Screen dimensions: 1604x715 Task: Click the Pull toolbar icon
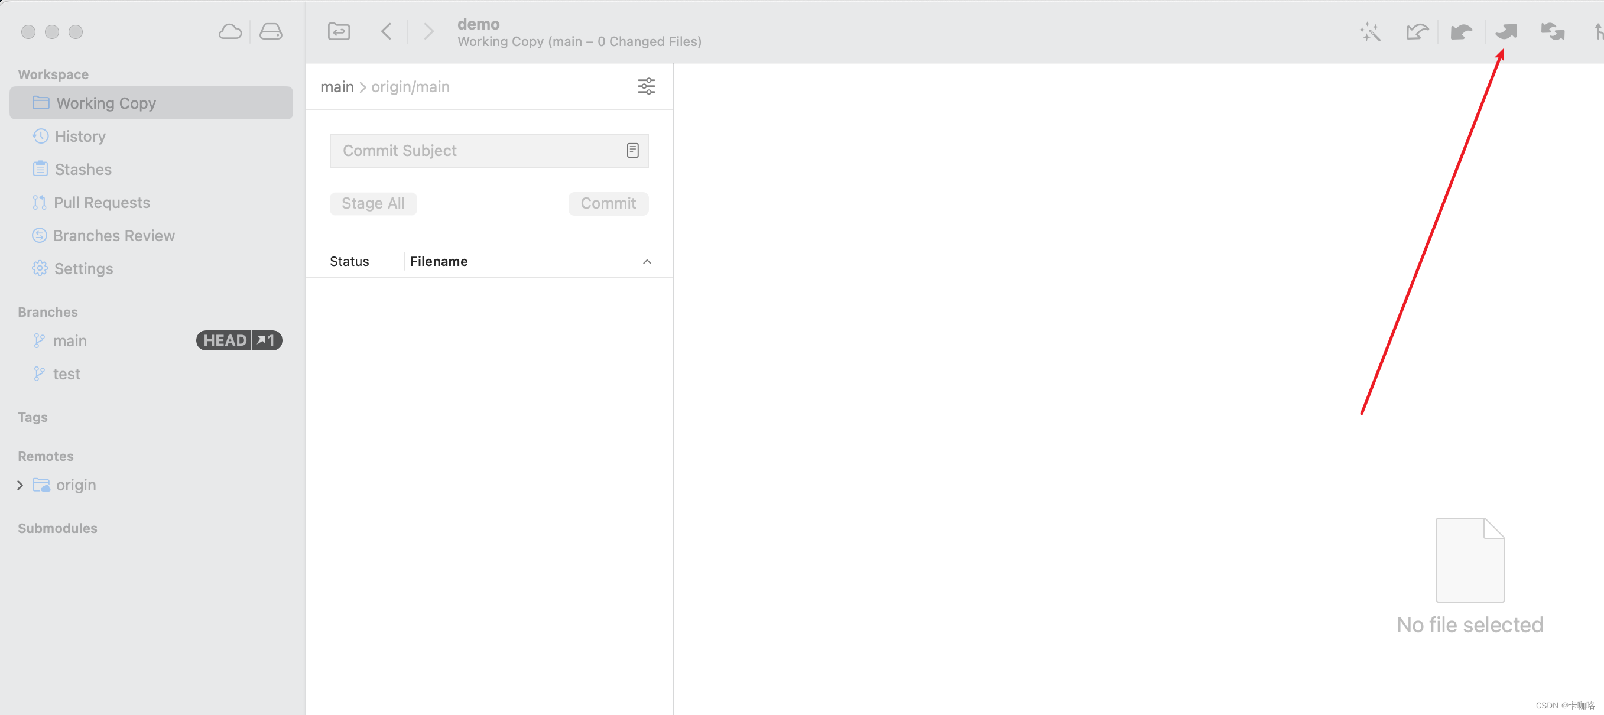1461,32
